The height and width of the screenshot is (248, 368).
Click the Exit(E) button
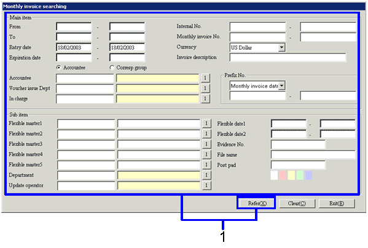tap(337, 203)
